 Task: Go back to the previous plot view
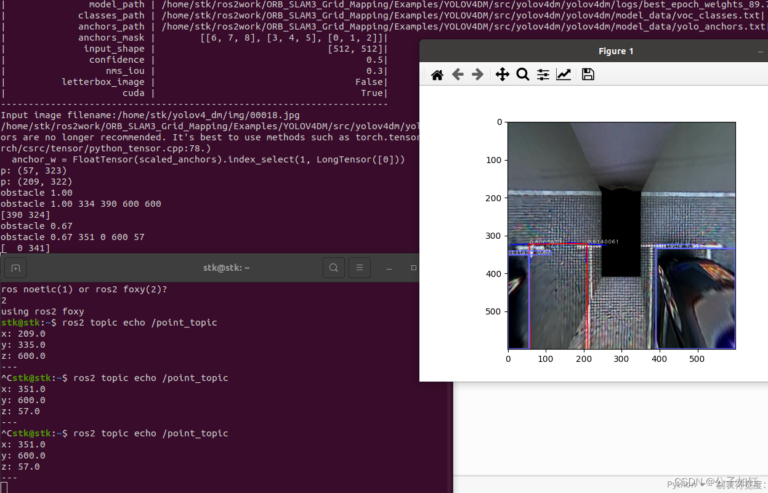458,74
